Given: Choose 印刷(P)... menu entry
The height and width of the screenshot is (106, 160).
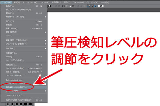Looking at the screenshot, I should tap(24, 57).
